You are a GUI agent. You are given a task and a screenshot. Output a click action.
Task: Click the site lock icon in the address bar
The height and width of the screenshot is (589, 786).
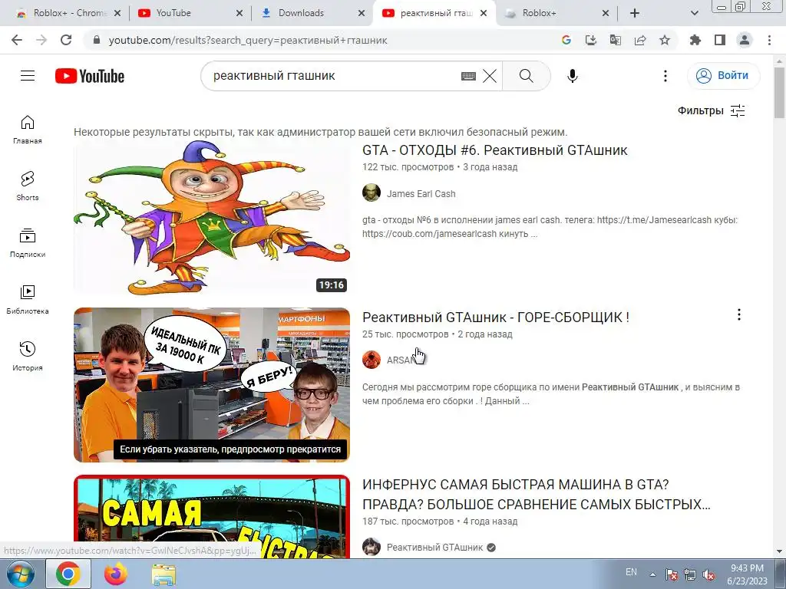[x=97, y=40]
